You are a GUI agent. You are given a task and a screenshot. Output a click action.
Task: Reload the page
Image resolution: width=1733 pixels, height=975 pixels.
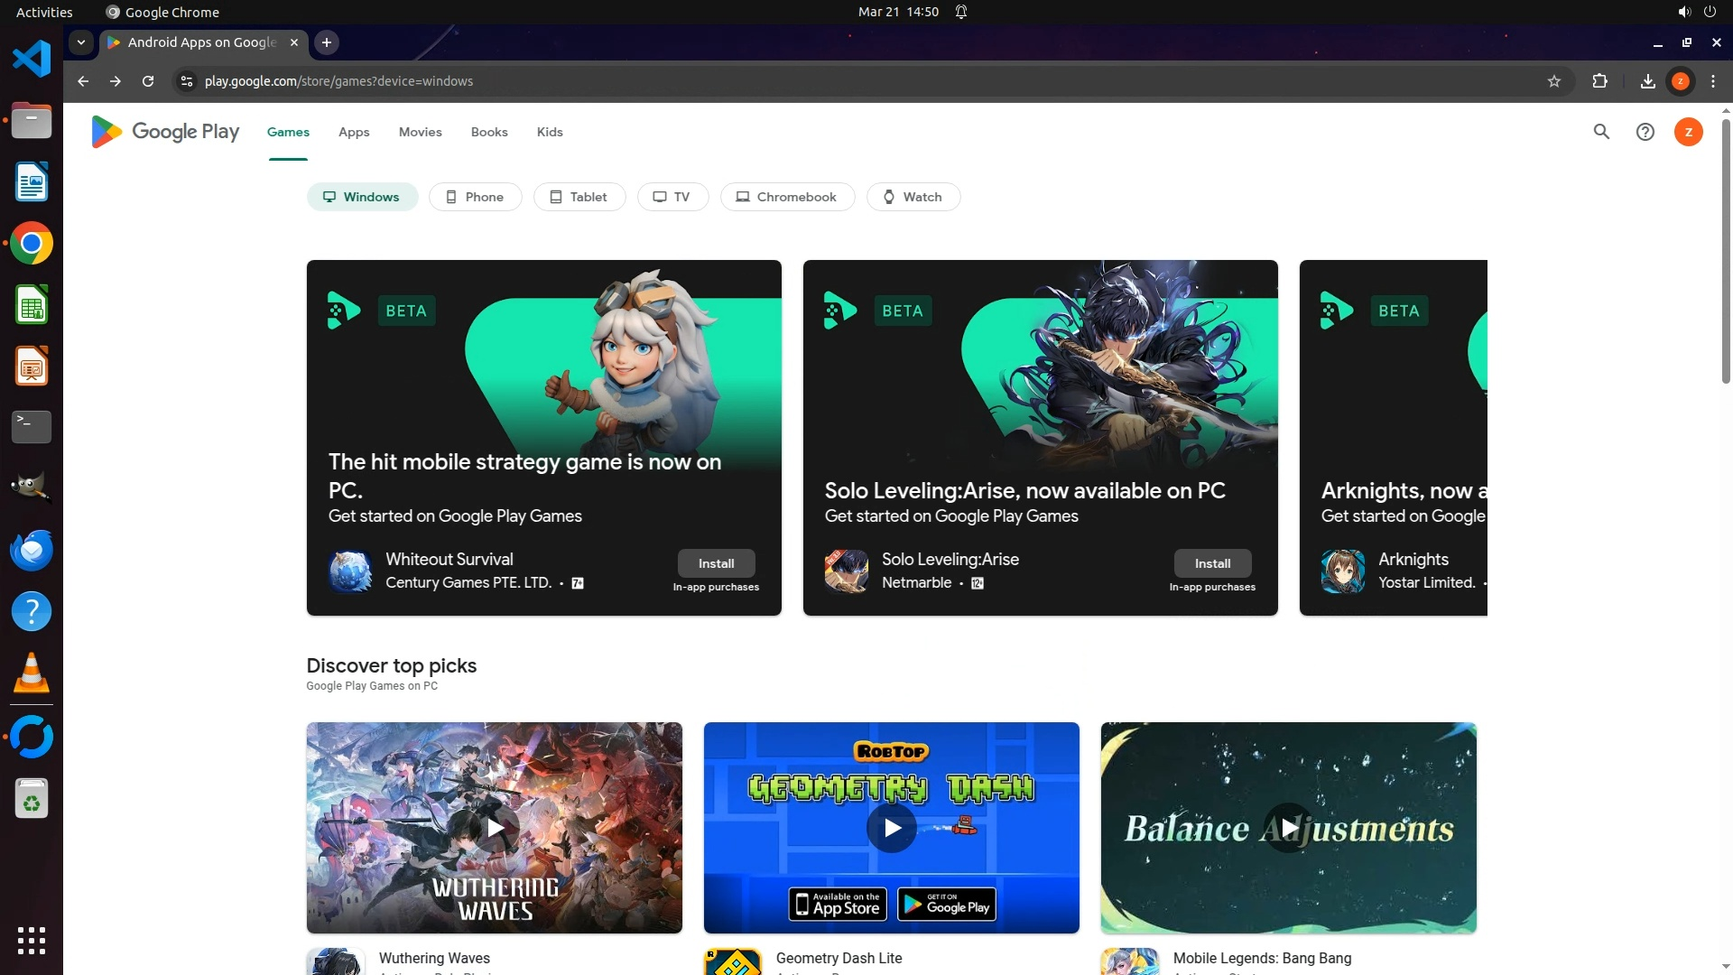(148, 81)
